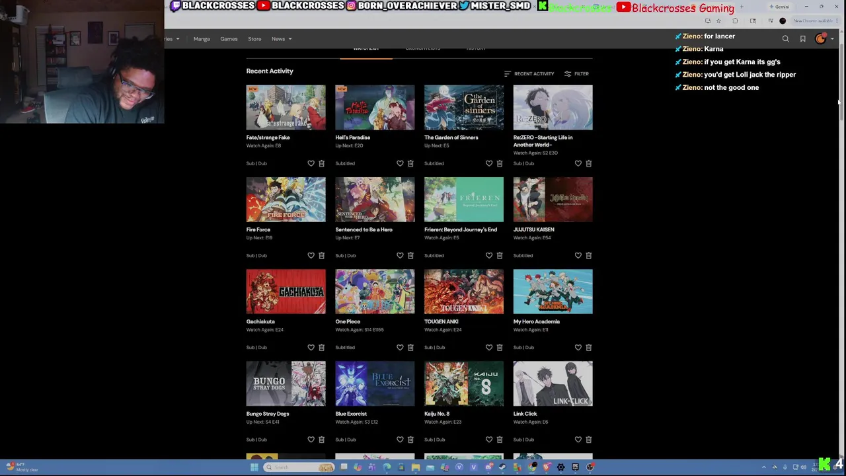Open the Recent Activity sort dropdown
The image size is (846, 476).
pyautogui.click(x=529, y=73)
